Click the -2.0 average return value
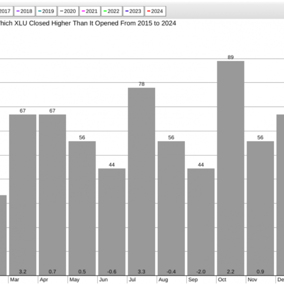 tap(201, 272)
